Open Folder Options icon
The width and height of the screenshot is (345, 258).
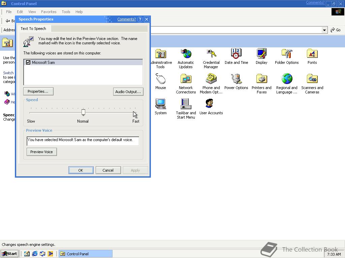(x=287, y=54)
